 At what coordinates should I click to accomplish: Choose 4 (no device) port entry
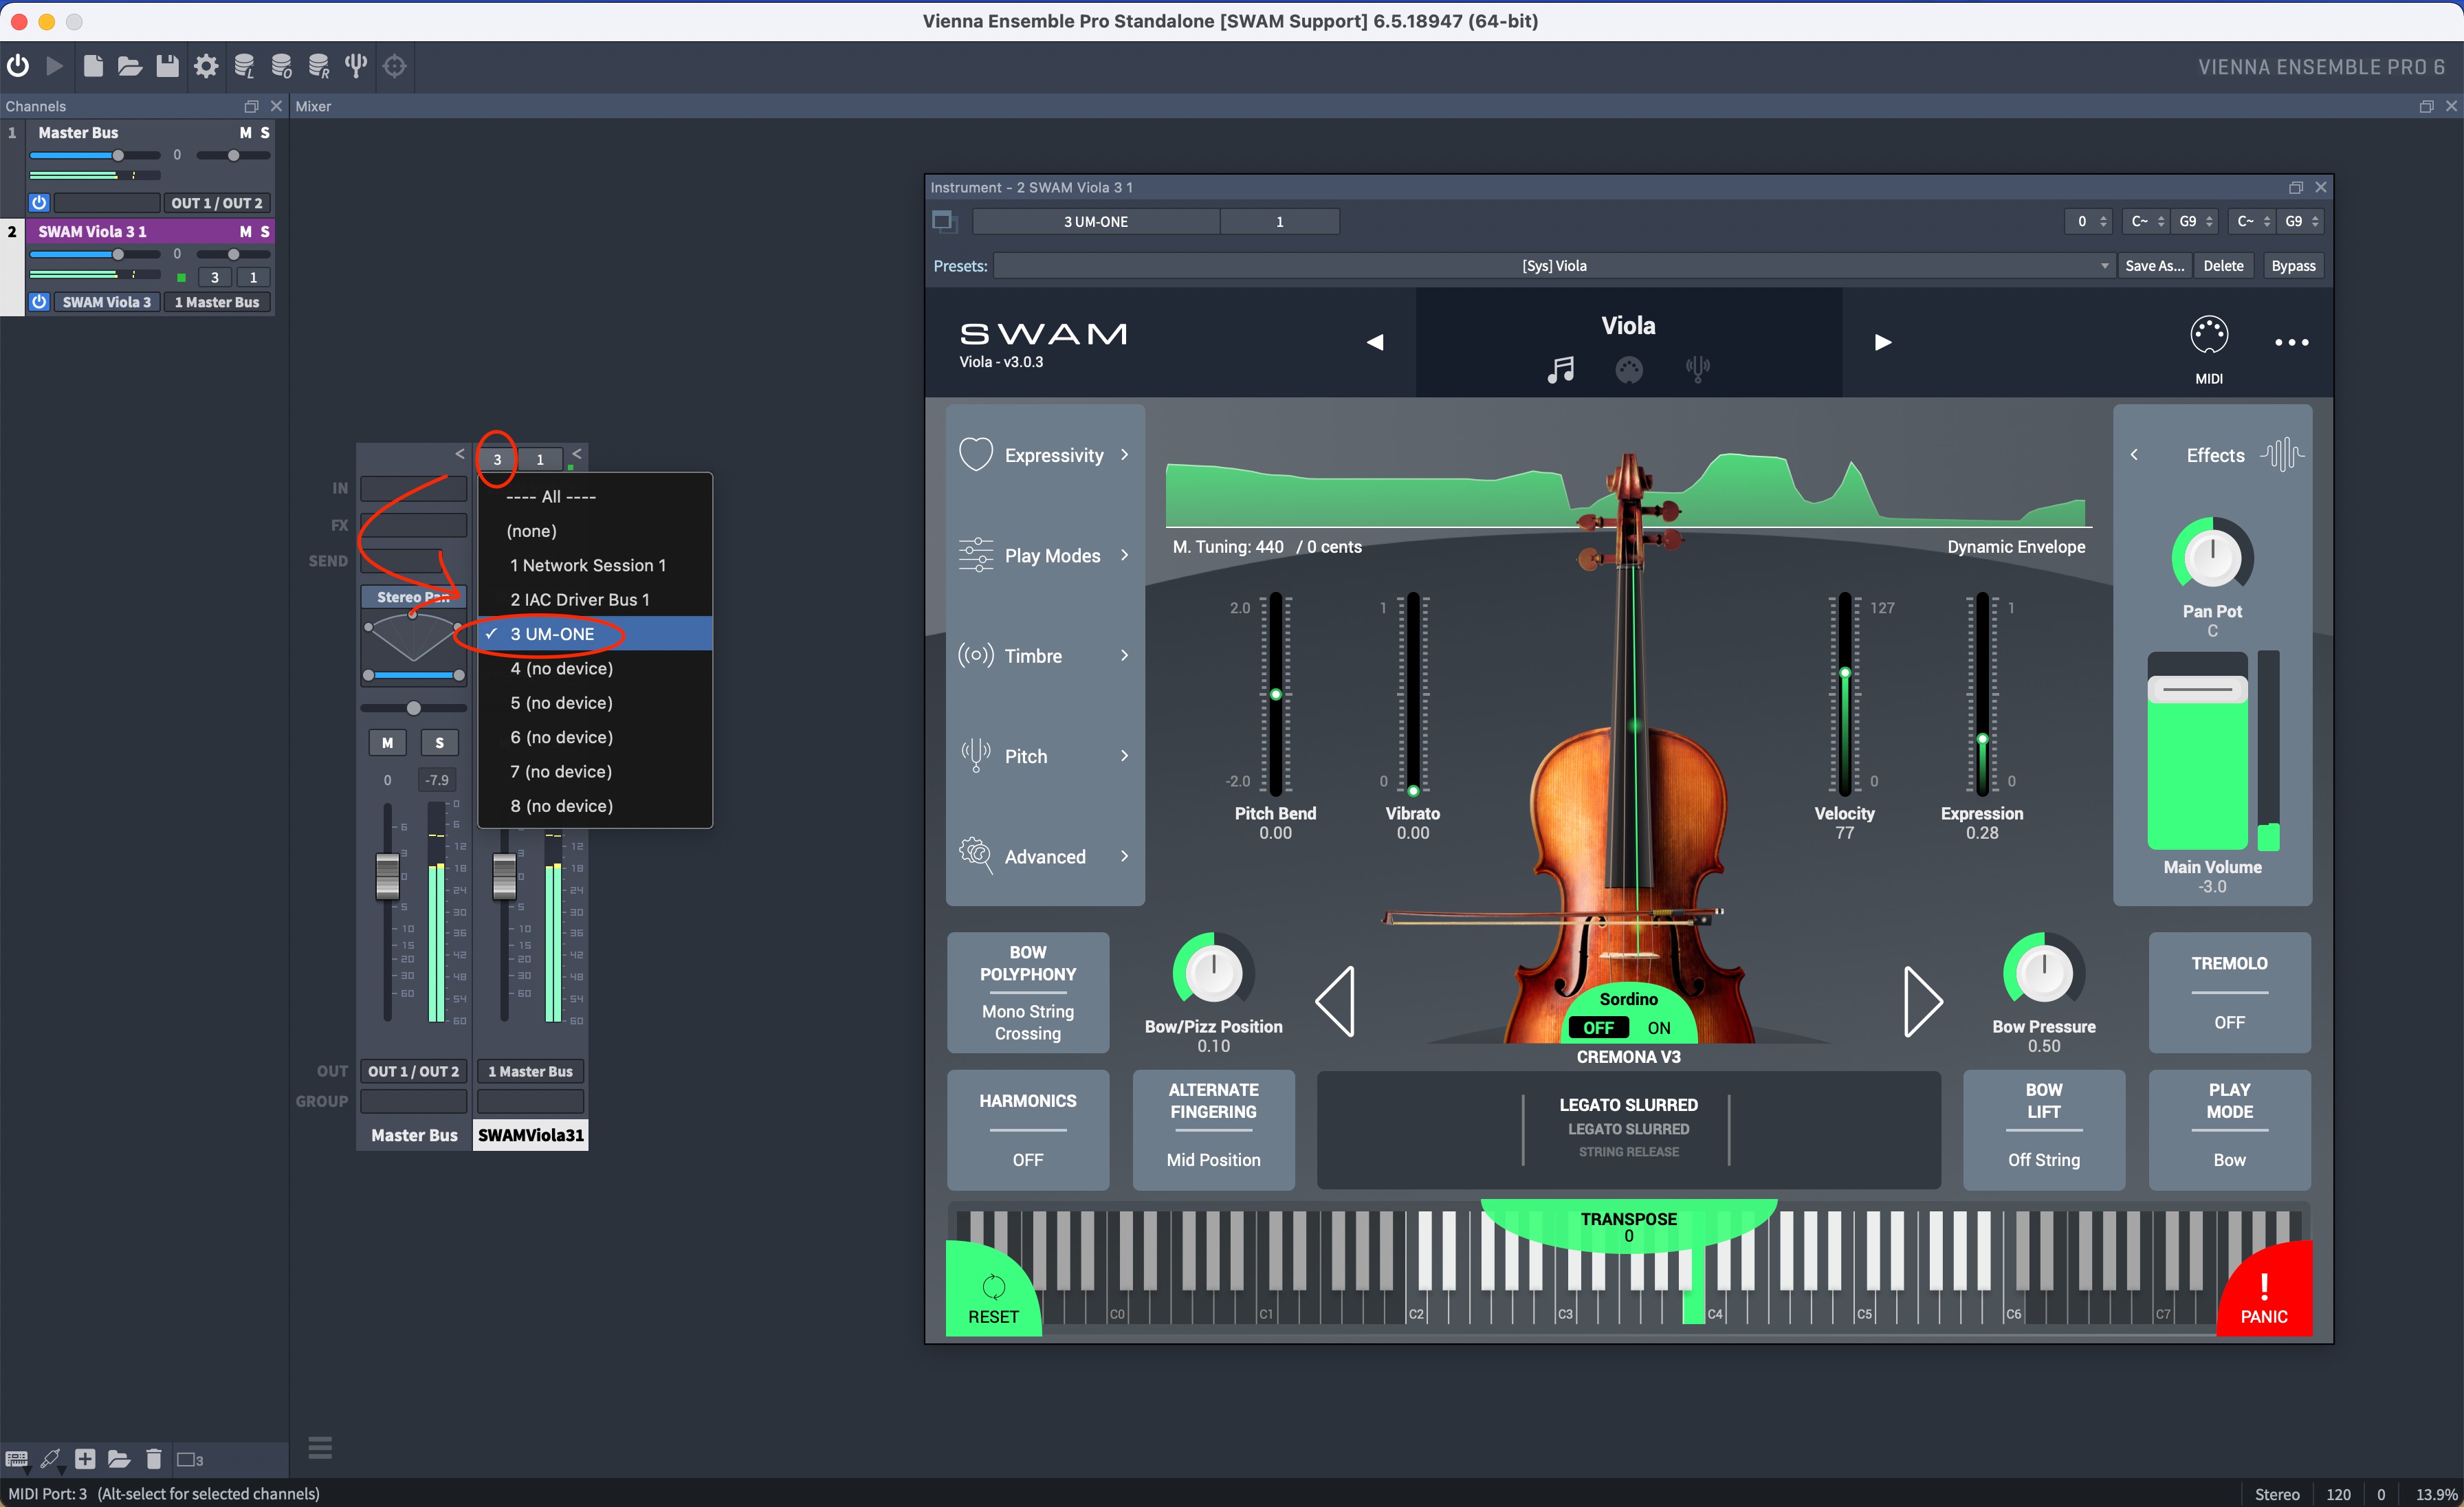(595, 668)
